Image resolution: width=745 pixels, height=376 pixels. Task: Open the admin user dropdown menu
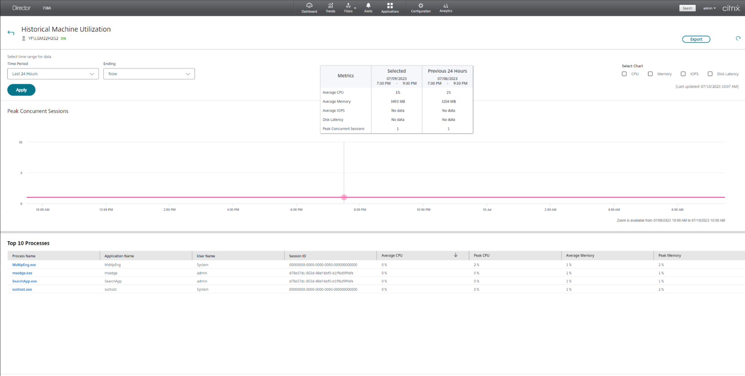709,8
